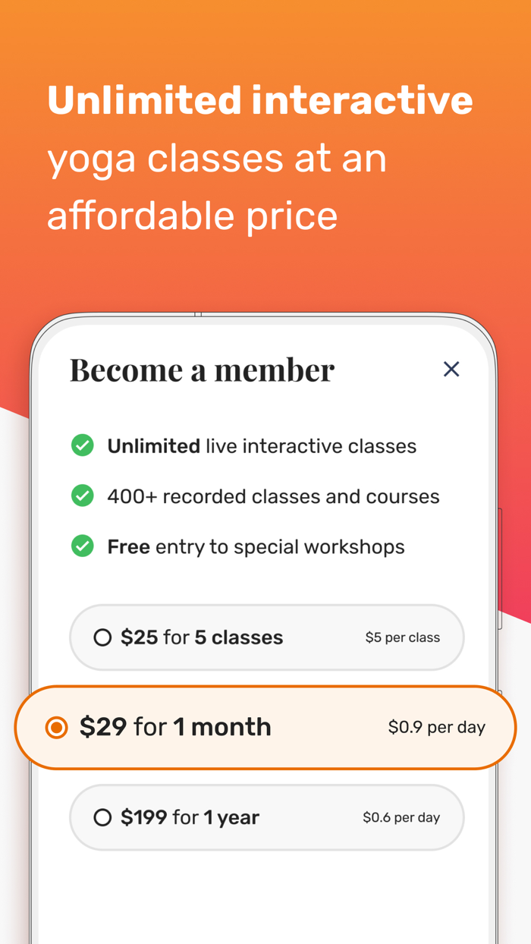Image resolution: width=531 pixels, height=944 pixels.
Task: Click the bold "Unlimited interactive" headline
Action: pos(260,101)
